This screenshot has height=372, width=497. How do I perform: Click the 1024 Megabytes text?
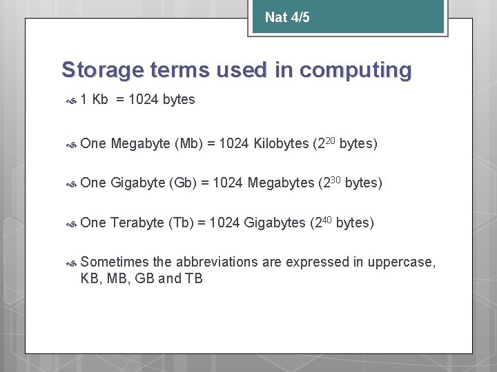[x=264, y=183]
